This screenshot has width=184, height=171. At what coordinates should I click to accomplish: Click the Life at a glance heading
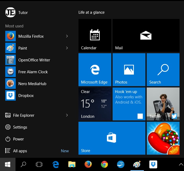pos(92,12)
